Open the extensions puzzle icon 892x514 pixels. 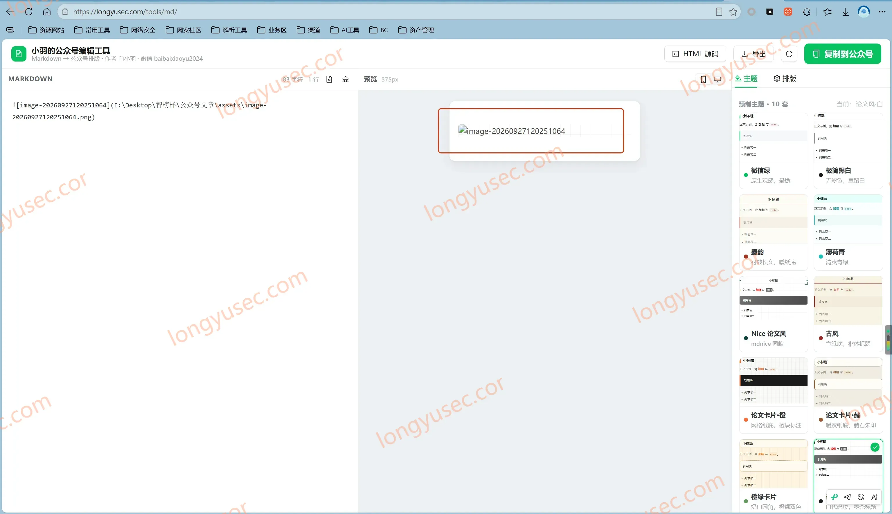[x=807, y=12]
